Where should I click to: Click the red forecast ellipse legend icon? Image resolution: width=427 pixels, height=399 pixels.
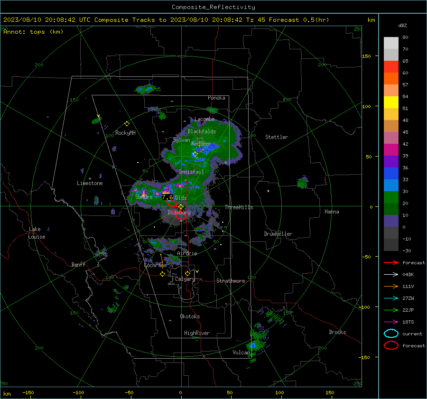coord(391,345)
